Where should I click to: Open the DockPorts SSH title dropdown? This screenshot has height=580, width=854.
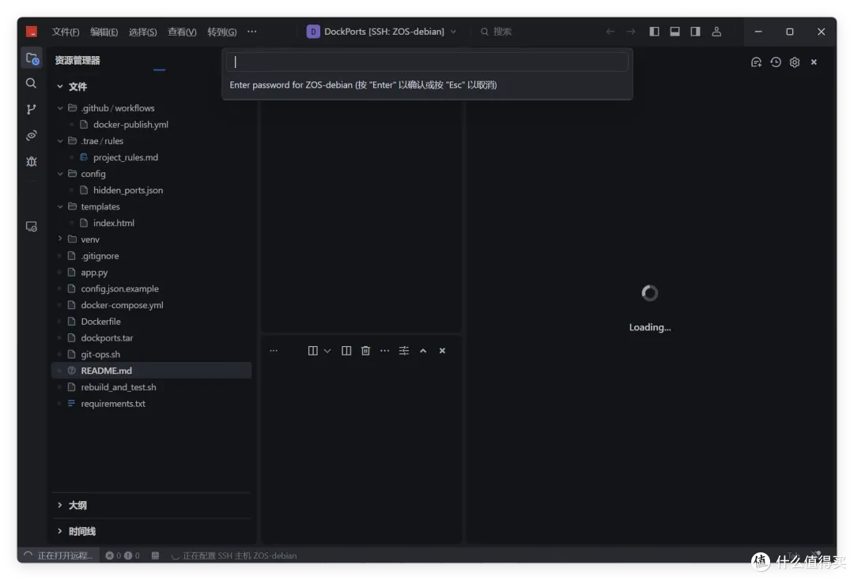pyautogui.click(x=382, y=32)
